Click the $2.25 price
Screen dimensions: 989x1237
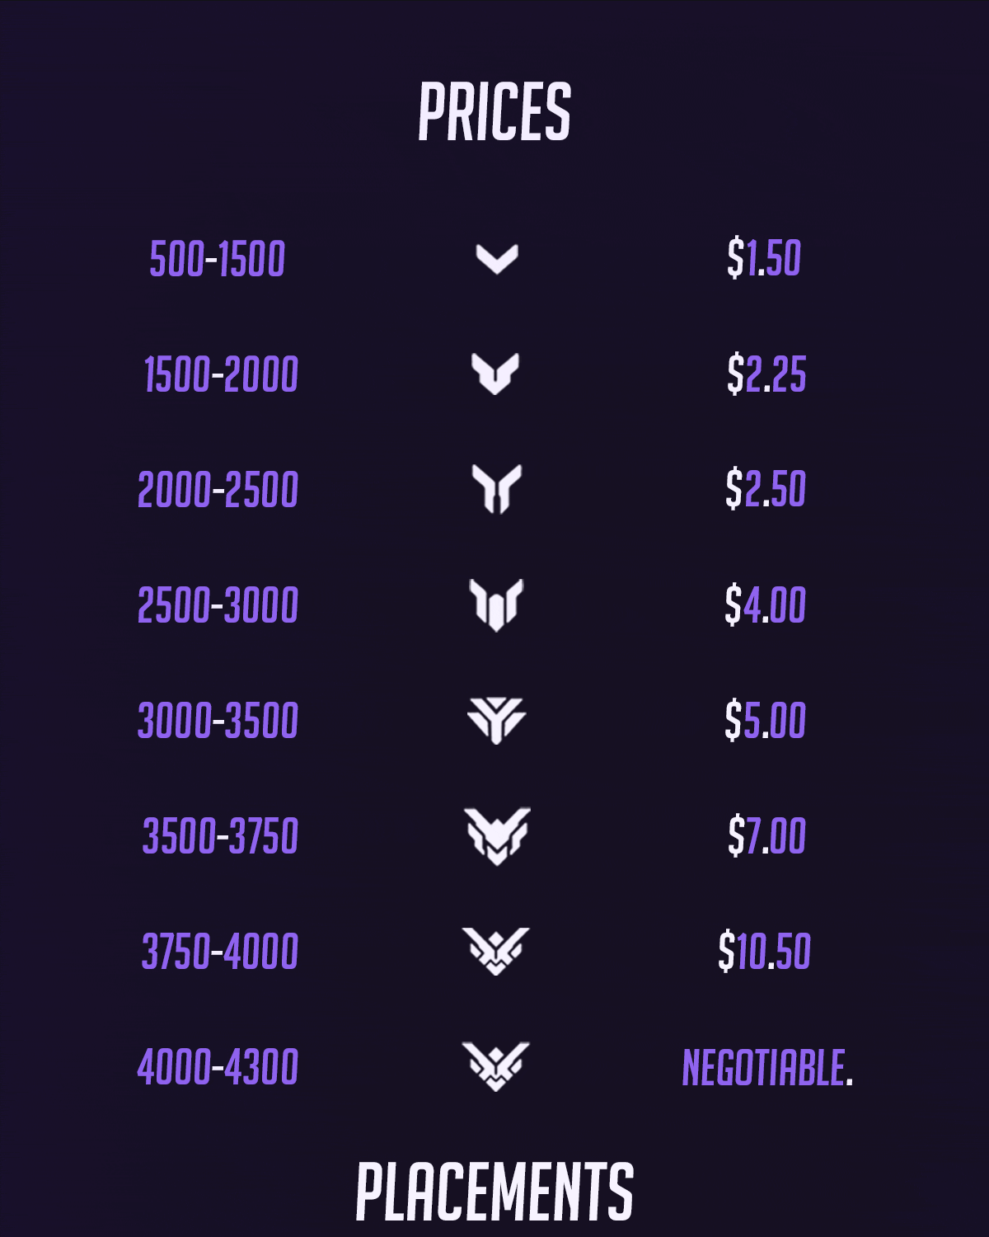[766, 374]
